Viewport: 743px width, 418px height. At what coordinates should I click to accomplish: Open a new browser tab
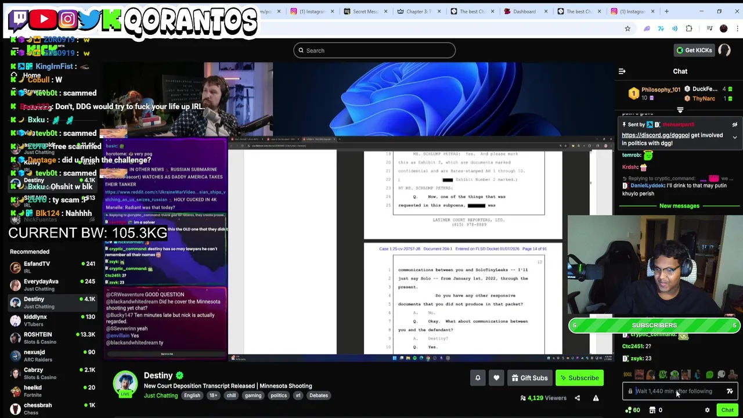(x=666, y=11)
